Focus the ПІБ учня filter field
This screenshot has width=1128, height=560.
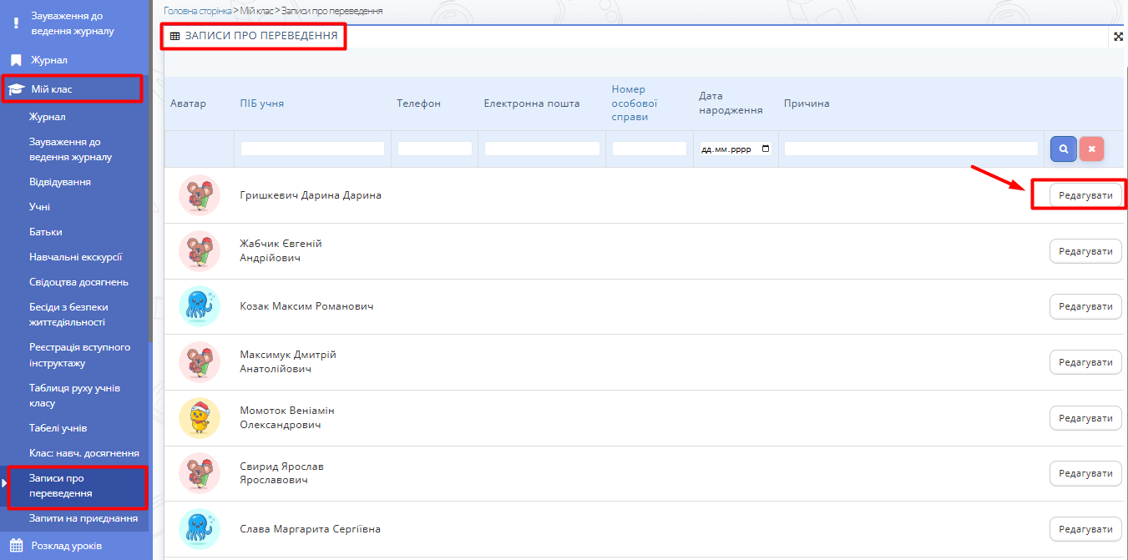(312, 149)
